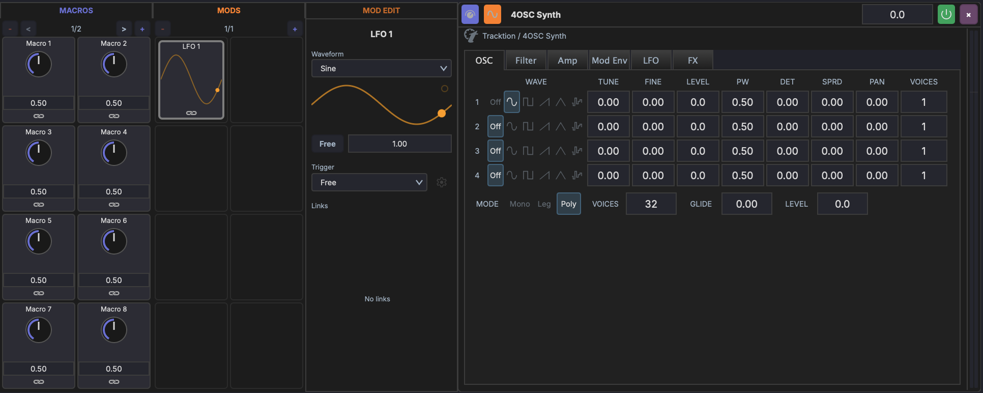Viewport: 983px width, 393px height.
Task: Switch to the Filter tab
Action: coord(526,61)
